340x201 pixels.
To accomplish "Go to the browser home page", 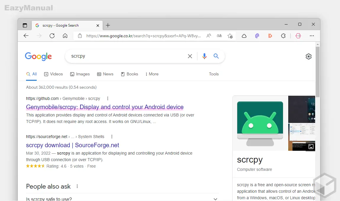I will pos(65,36).
